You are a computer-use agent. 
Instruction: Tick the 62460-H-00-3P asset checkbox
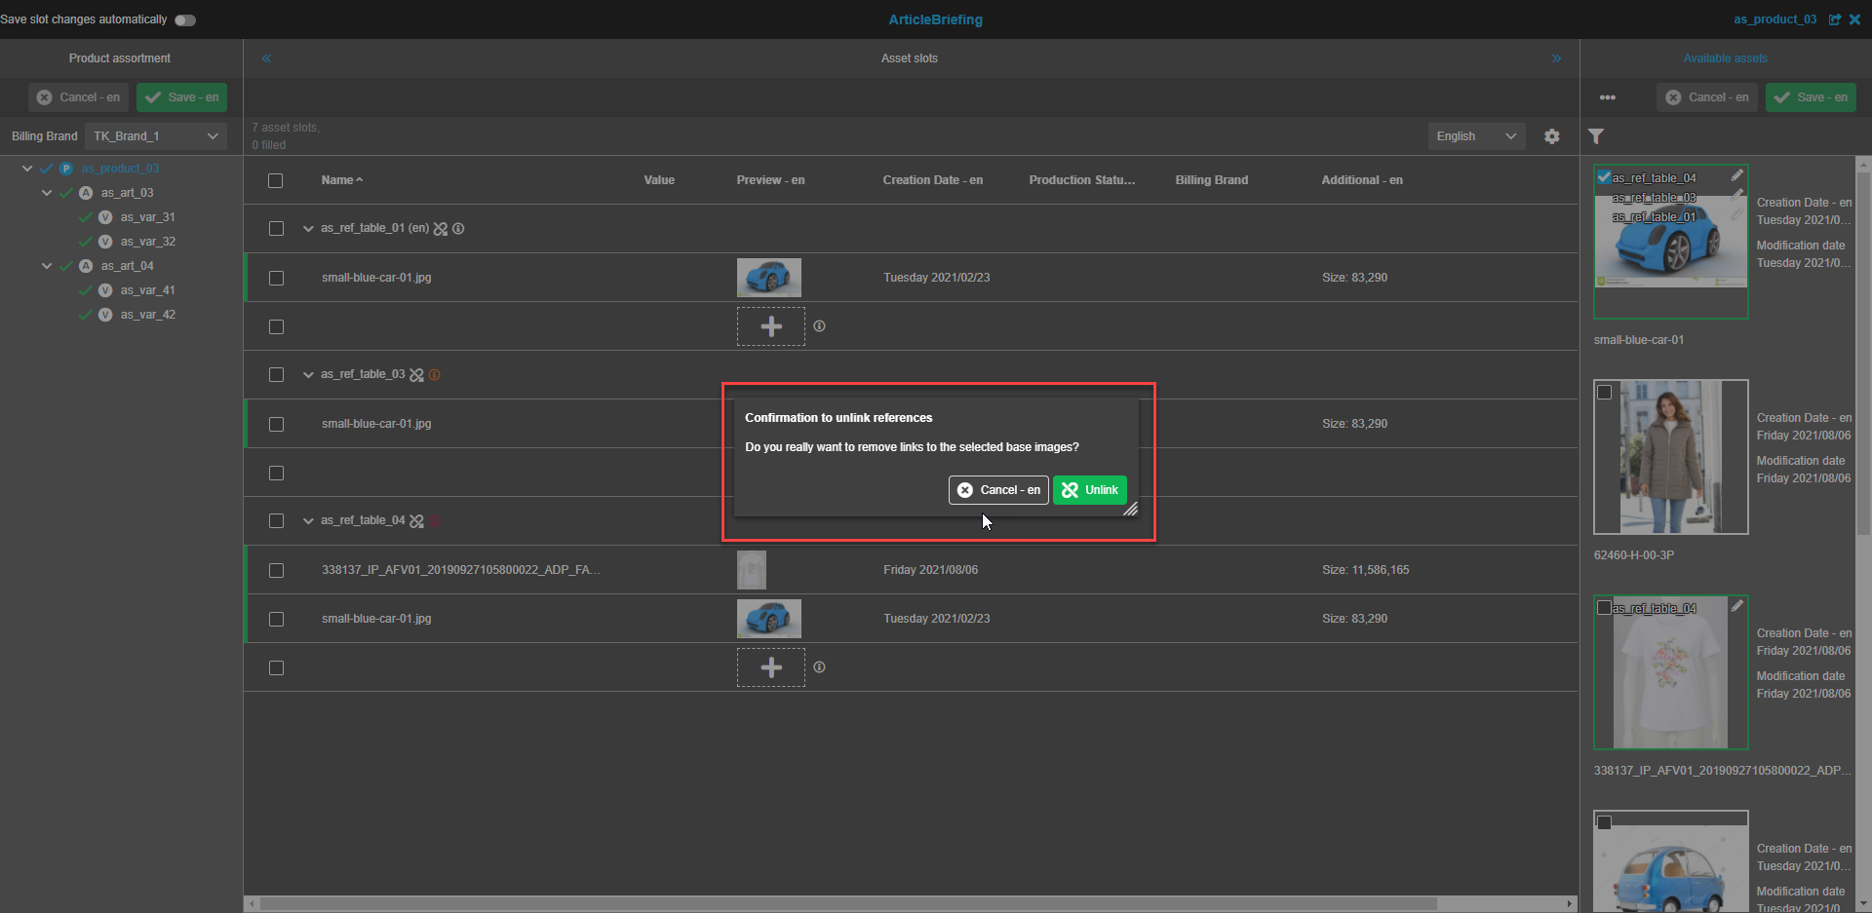point(1604,393)
